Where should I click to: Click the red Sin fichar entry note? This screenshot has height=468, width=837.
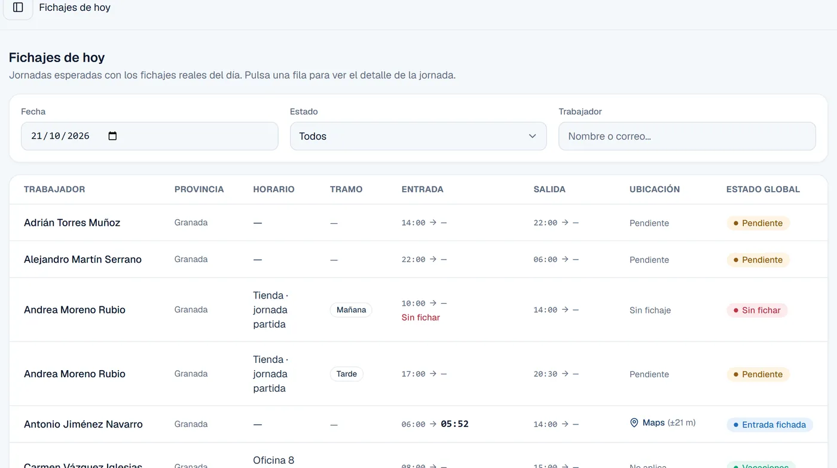421,318
